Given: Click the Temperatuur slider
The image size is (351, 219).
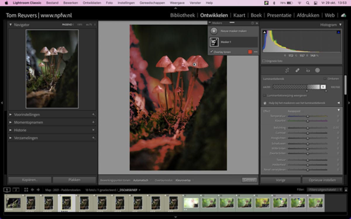Looking at the screenshot, I should click(x=307, y=116).
